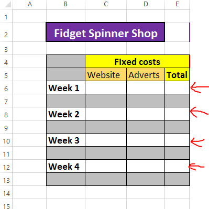Select column D header
Viewport: 209px width, 209px height.
point(146,4)
